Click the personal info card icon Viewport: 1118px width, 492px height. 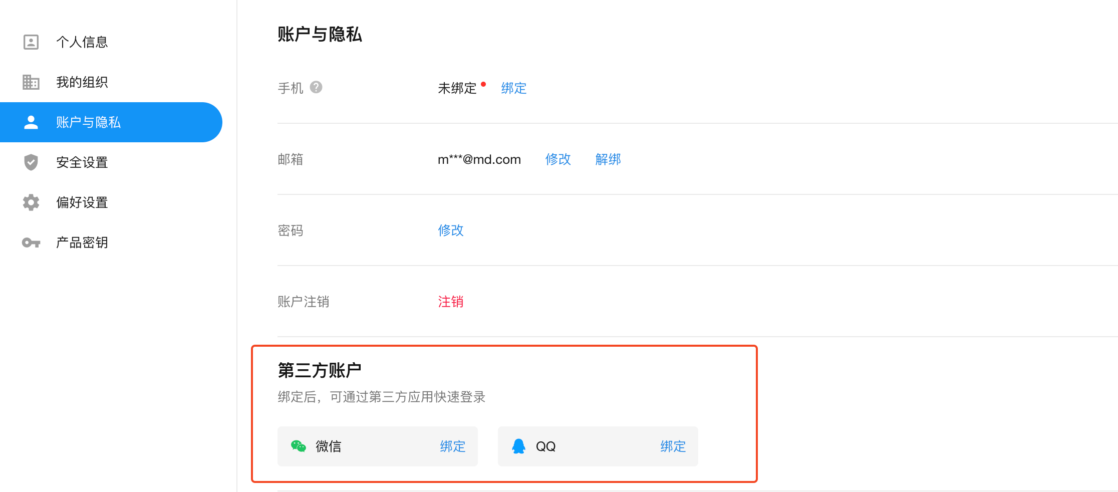point(31,42)
